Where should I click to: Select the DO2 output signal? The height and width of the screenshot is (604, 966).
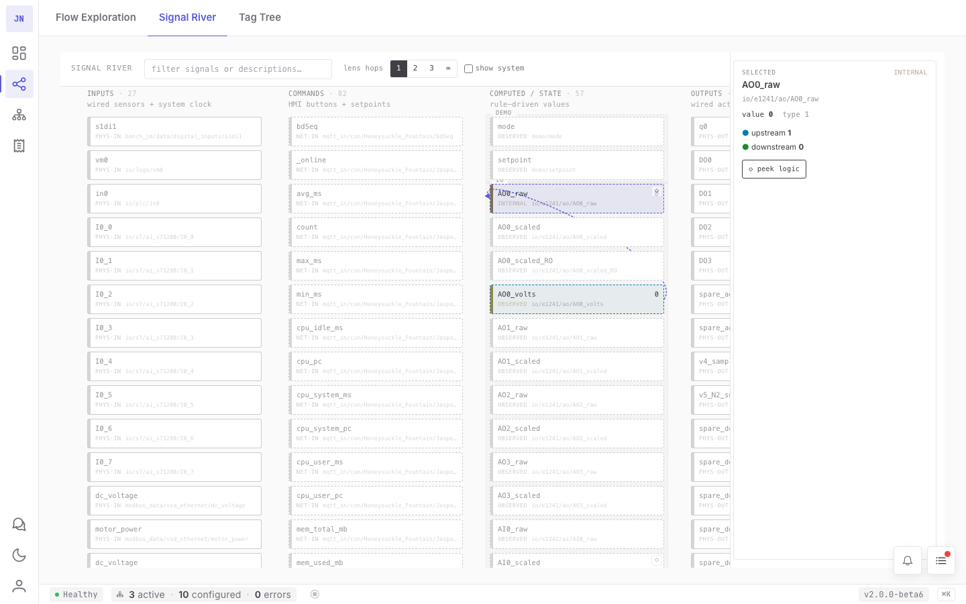710,232
